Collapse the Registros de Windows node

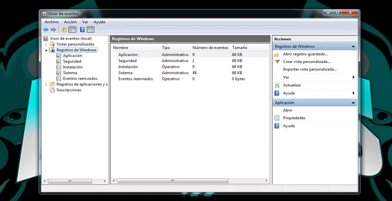tap(46, 50)
